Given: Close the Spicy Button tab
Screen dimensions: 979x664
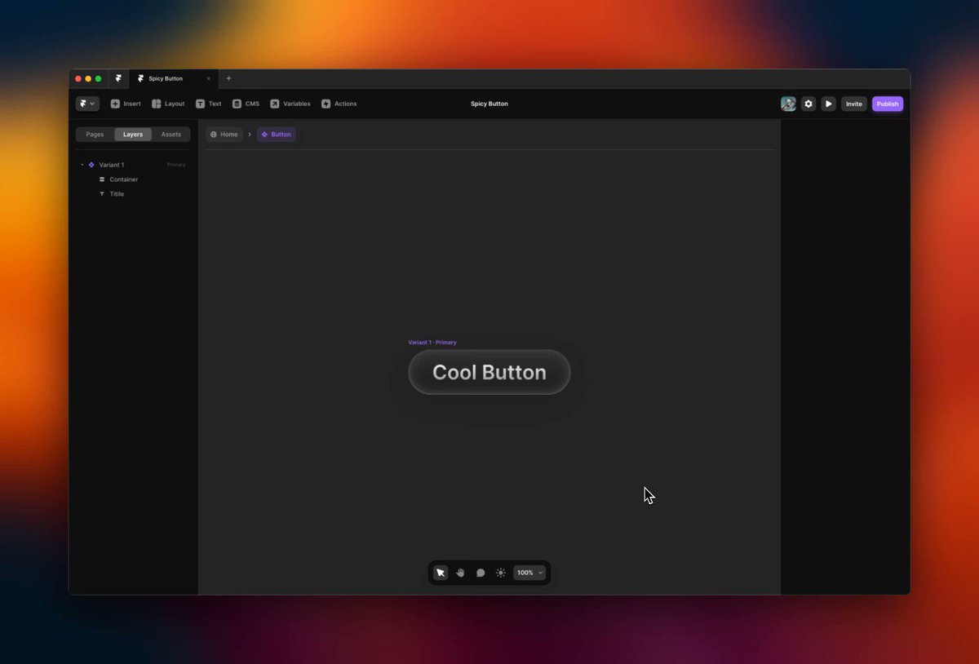Looking at the screenshot, I should point(208,78).
